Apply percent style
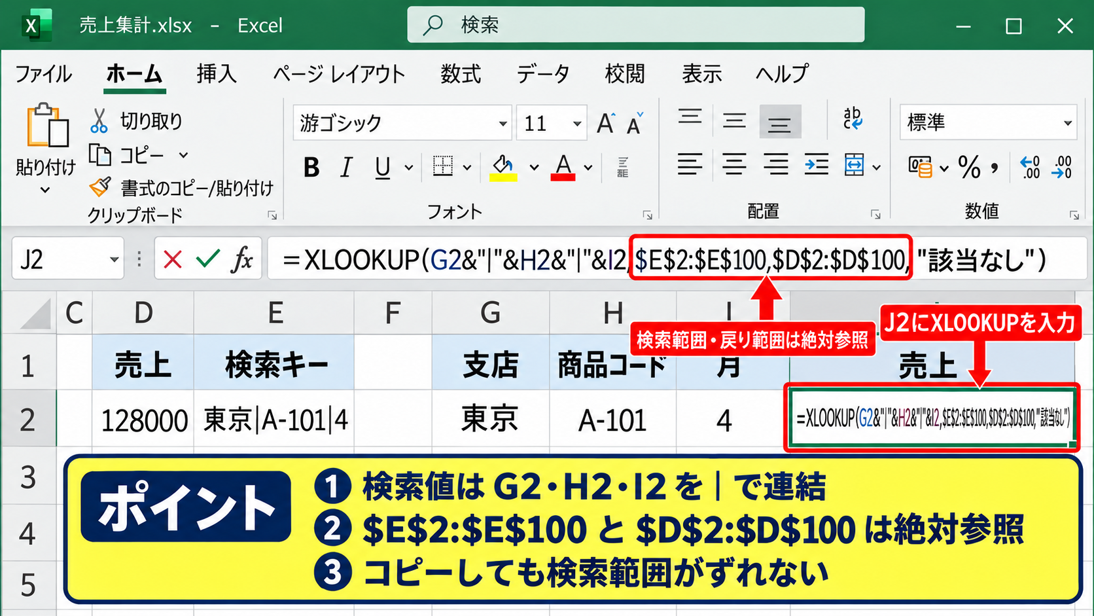 (969, 168)
